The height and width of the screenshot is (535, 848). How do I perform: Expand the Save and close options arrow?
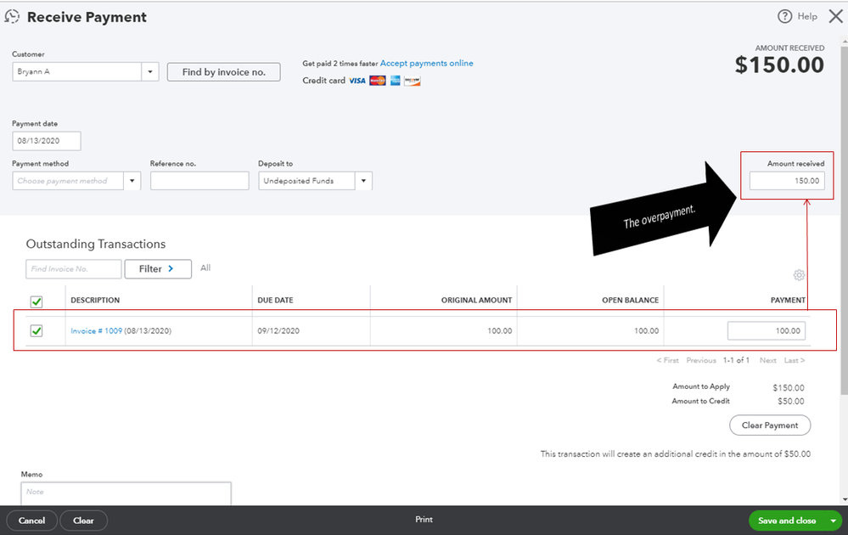[x=834, y=521]
